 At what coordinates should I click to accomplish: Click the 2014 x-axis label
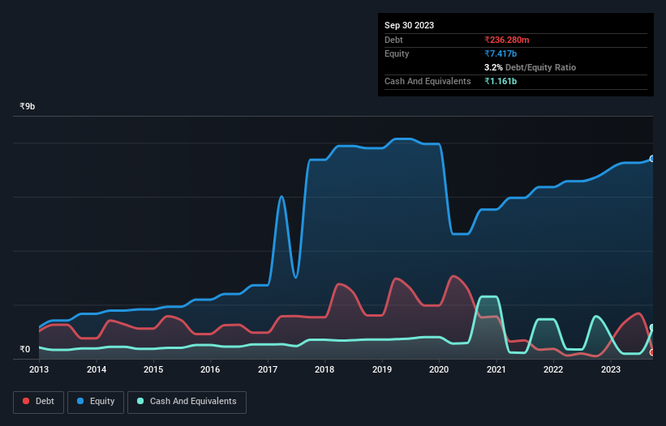click(97, 369)
